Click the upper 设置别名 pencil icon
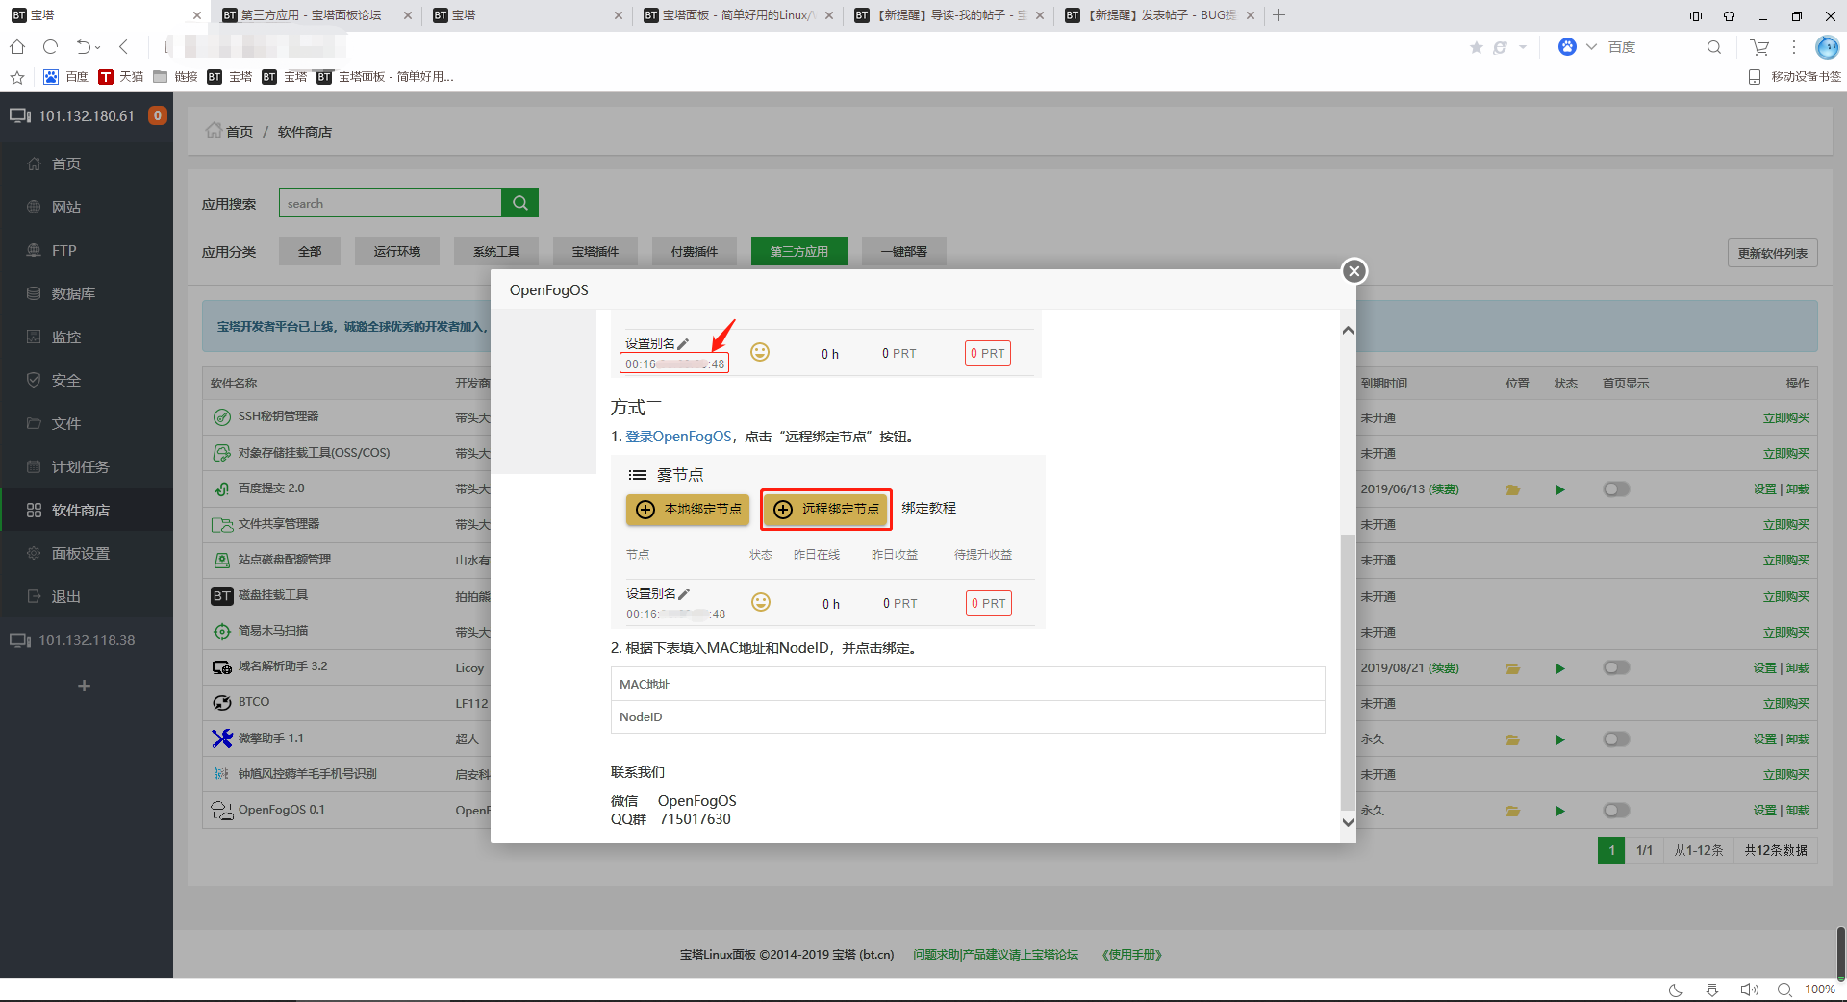The height and width of the screenshot is (1002, 1847). coord(683,344)
